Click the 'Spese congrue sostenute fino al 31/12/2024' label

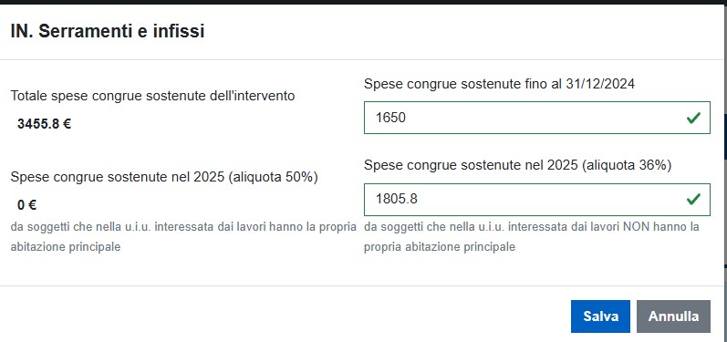pos(499,84)
